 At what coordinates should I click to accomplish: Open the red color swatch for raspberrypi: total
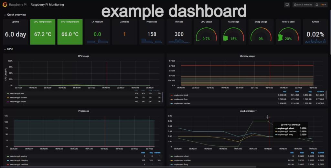click(x=171, y=95)
